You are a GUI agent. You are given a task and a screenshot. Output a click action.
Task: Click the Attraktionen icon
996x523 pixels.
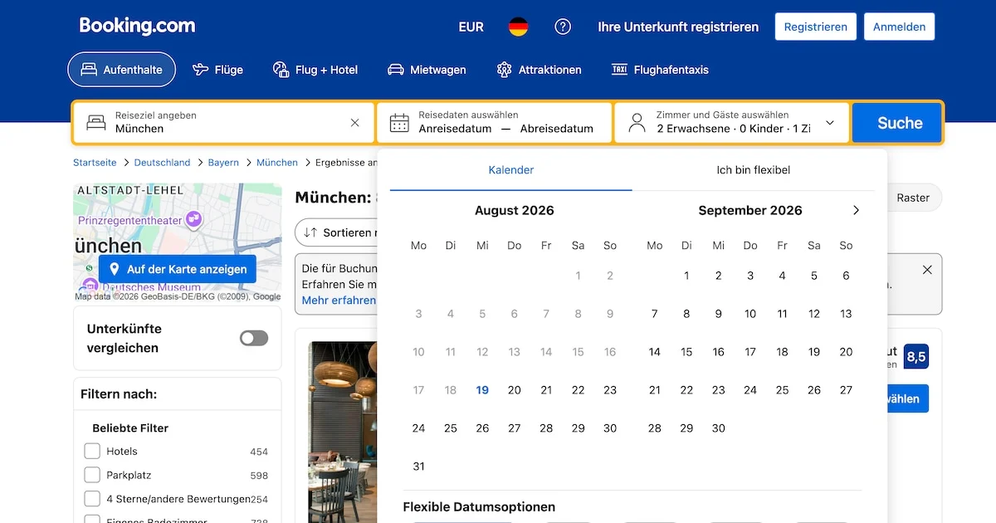504,70
